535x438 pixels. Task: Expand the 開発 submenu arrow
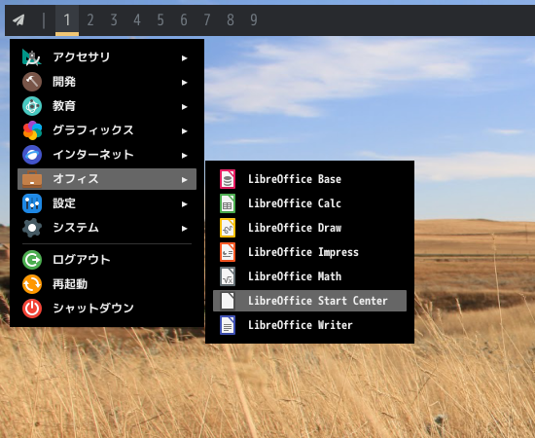(184, 83)
